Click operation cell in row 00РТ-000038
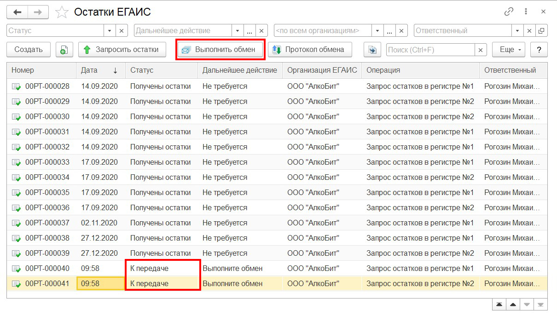The height and width of the screenshot is (316, 557). point(420,238)
